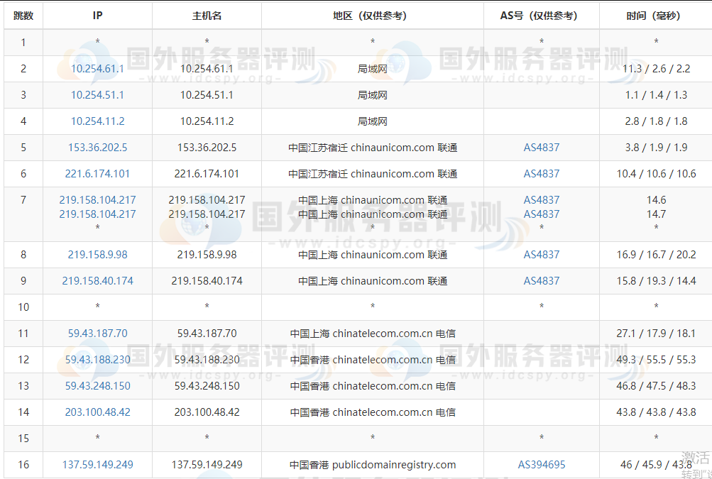Screen dimensions: 712x479
Task: Follow the blue IP link 153.36.202.5
Action: pos(97,148)
